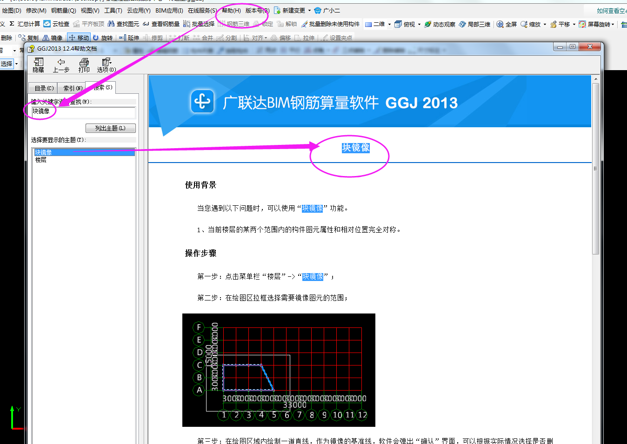Open the 云应用(Y) menu
This screenshot has width=627, height=444.
point(139,10)
